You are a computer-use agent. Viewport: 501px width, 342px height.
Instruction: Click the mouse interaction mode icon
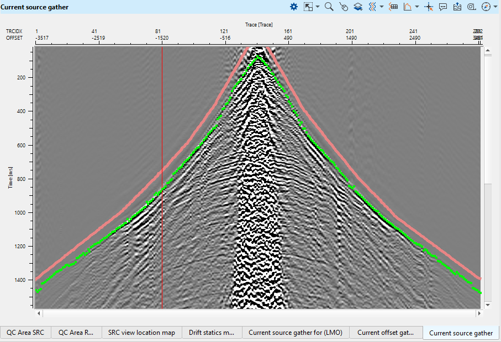click(344, 7)
